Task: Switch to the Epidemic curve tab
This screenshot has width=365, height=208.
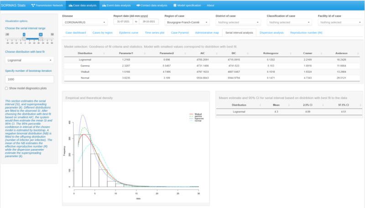Action: click(128, 33)
